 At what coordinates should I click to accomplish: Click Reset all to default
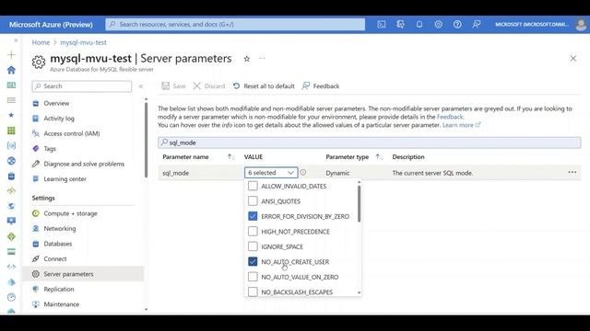coord(264,86)
